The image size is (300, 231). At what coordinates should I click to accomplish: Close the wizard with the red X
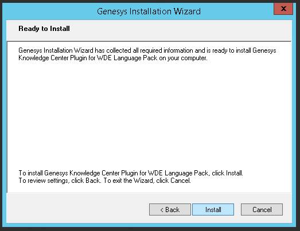[x=283, y=9]
